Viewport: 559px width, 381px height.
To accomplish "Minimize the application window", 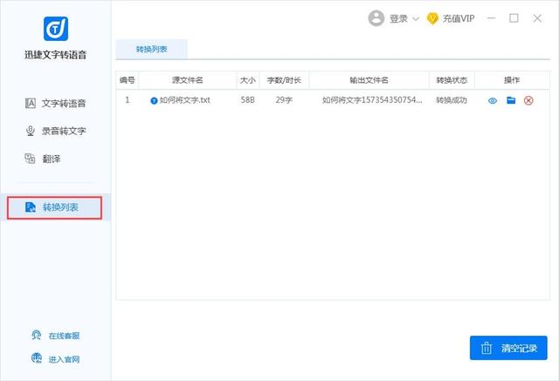I will (x=491, y=18).
